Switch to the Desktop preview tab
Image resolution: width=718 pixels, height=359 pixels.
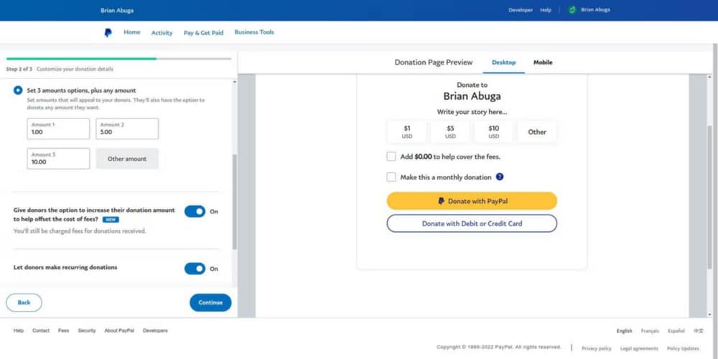(x=504, y=62)
